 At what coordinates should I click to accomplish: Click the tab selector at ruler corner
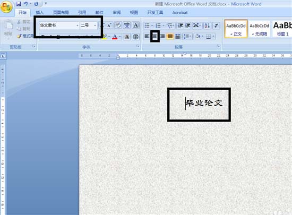click(x=3, y=56)
